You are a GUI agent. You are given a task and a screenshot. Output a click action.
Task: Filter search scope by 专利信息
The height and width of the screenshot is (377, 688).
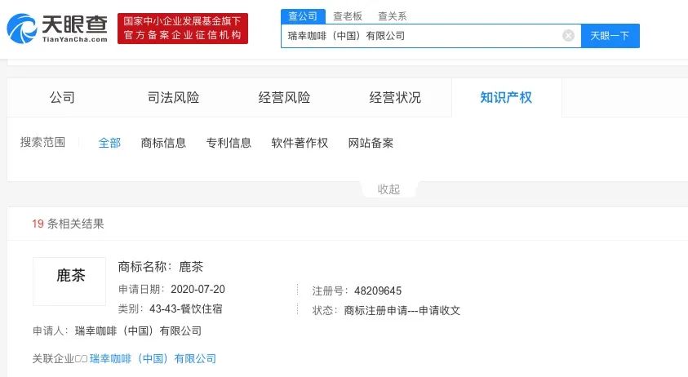(229, 143)
